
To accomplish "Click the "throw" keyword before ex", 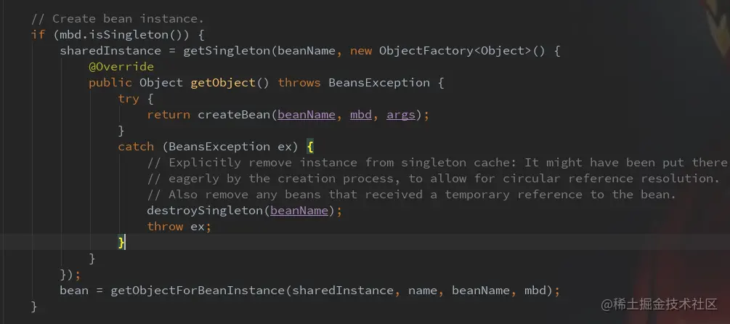I will 165,226.
